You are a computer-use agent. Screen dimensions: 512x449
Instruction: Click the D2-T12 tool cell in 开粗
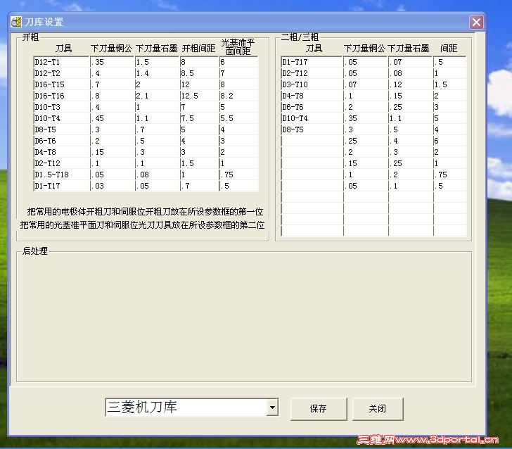point(61,163)
